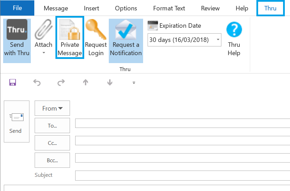Switch to the Message tab
This screenshot has width=290, height=191.
tap(56, 8)
